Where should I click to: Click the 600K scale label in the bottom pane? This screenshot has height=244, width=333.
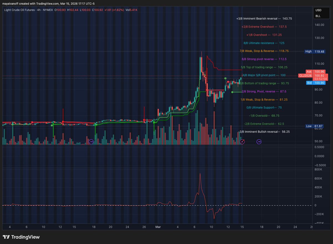[x=318, y=179]
